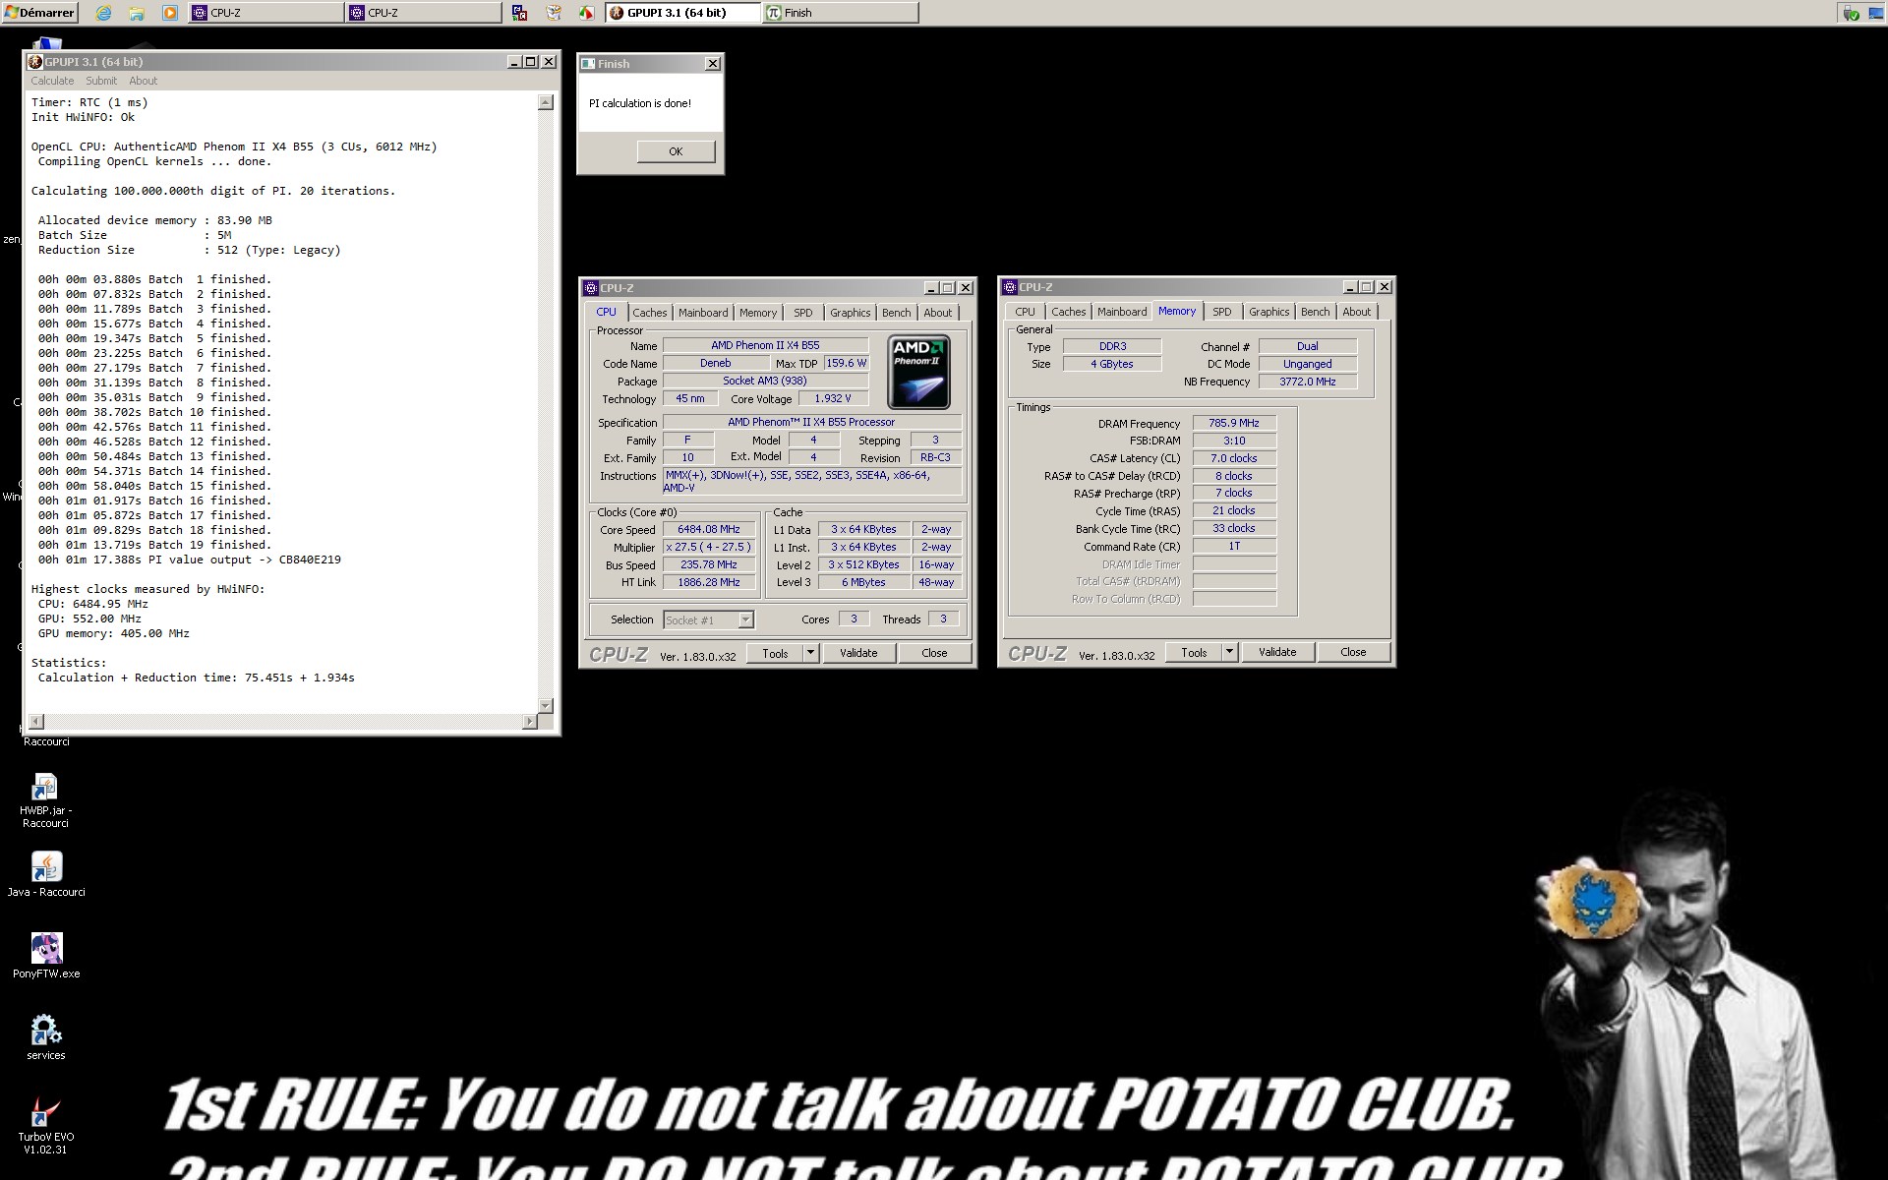Open the Démarrer start menu

click(x=39, y=13)
